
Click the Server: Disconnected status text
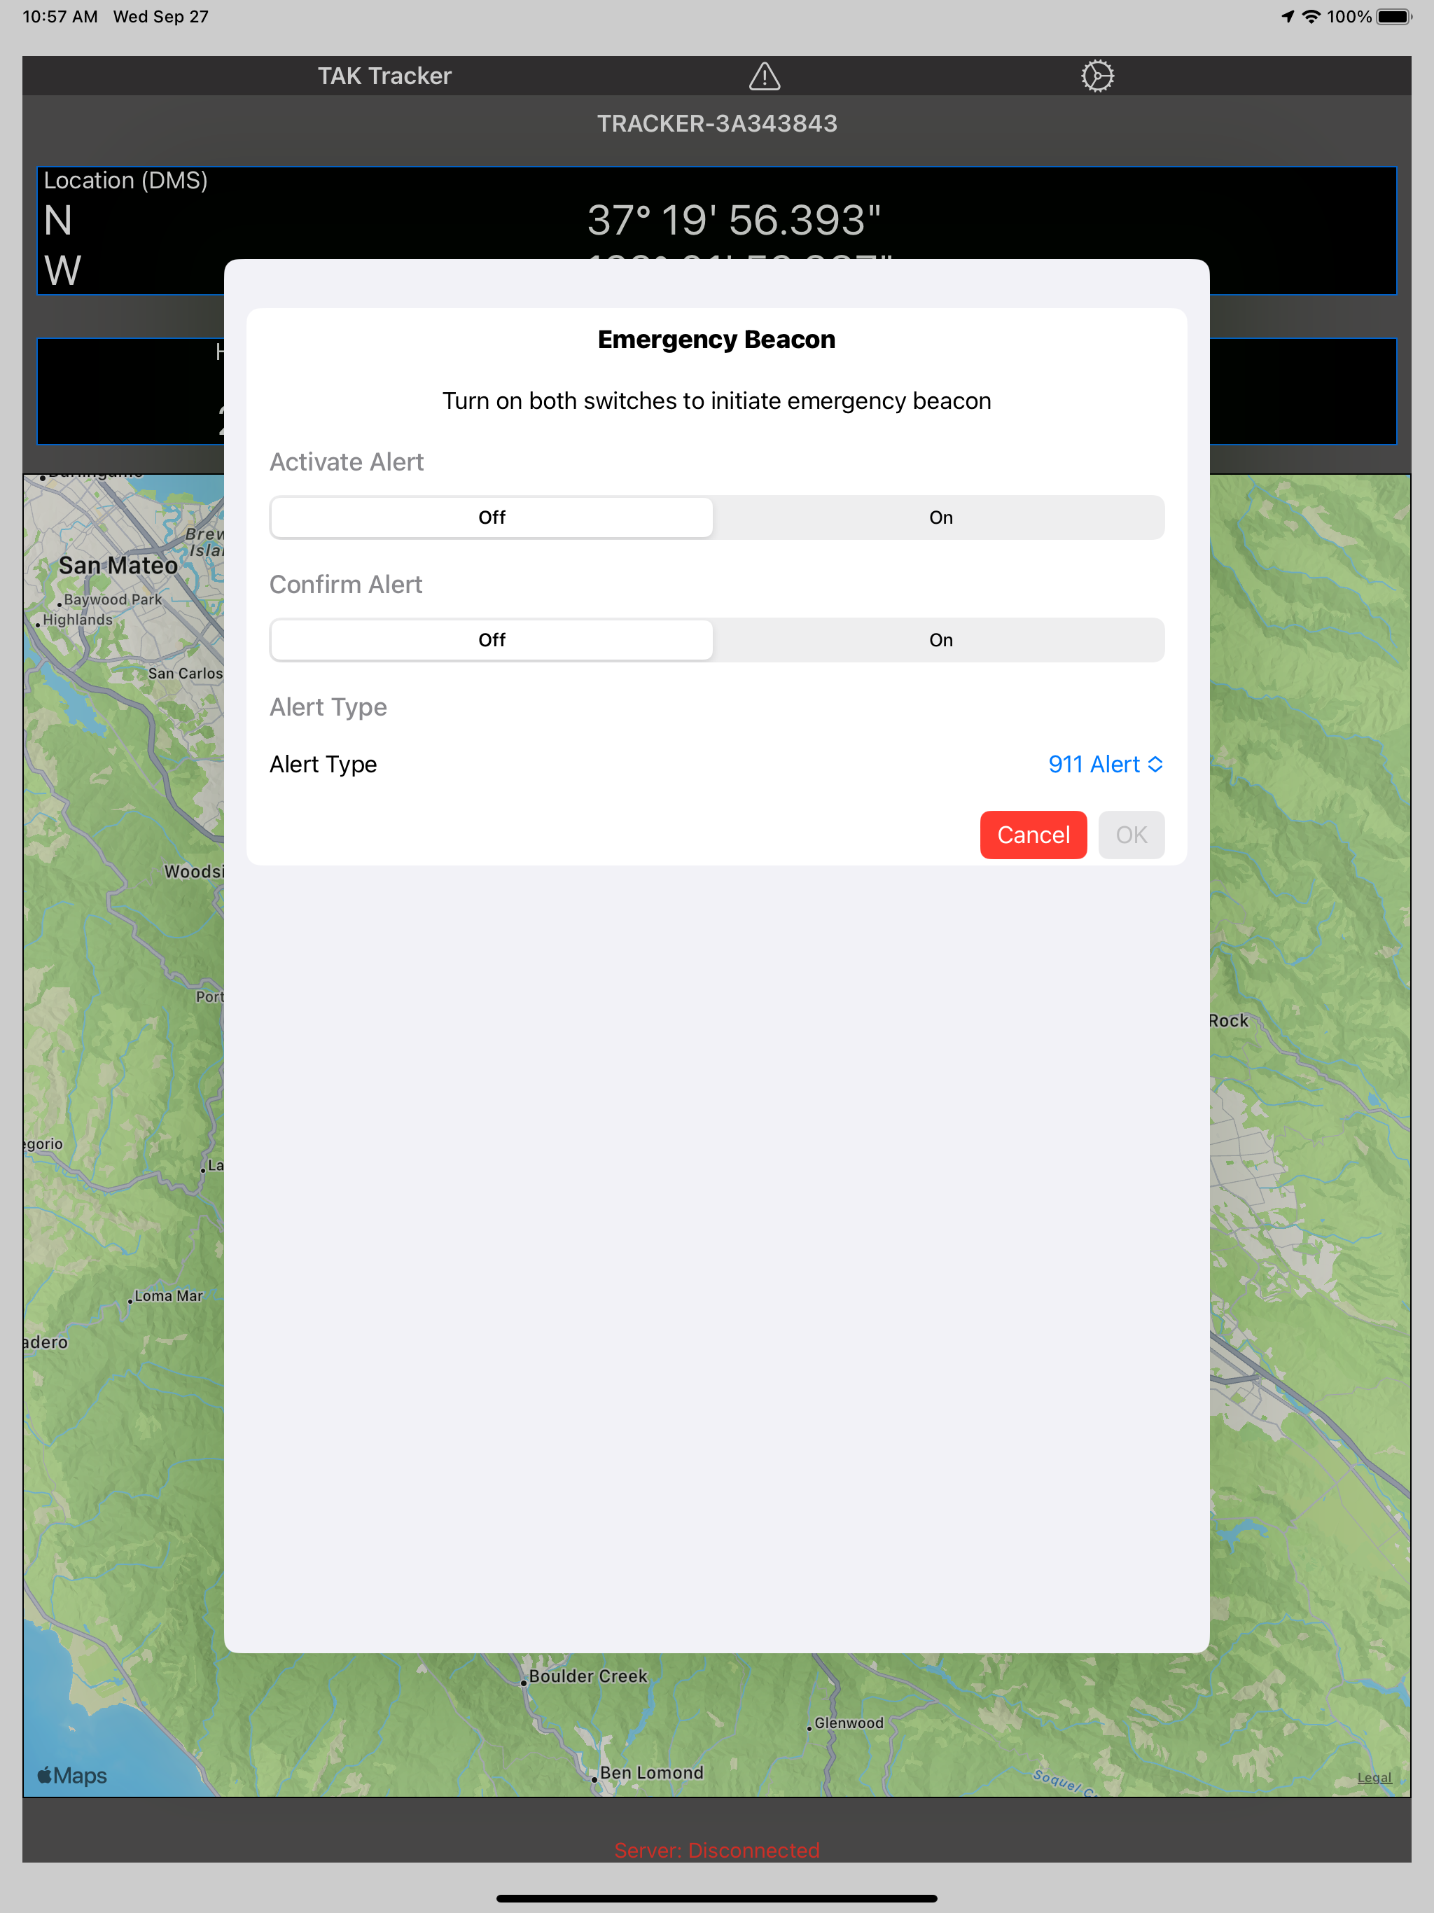[x=717, y=1850]
